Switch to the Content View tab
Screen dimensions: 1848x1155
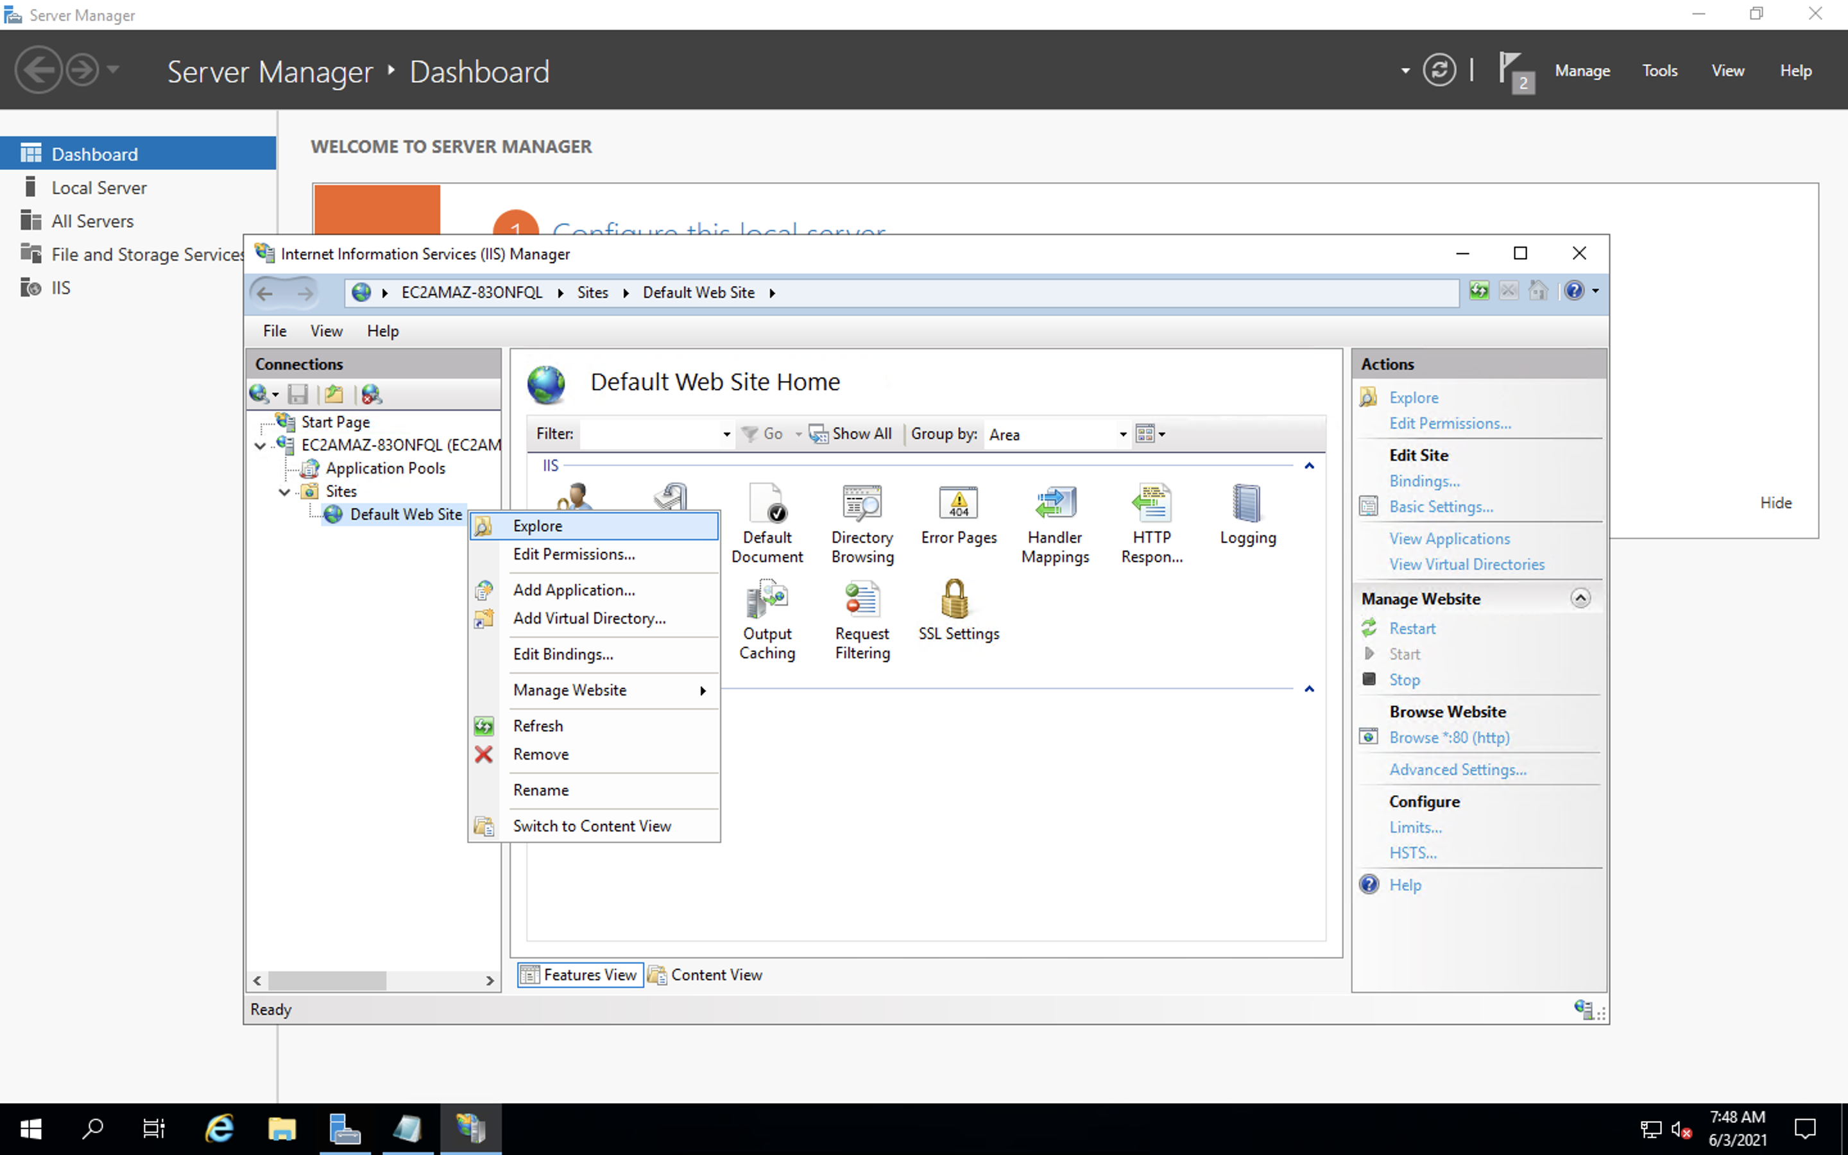click(706, 975)
